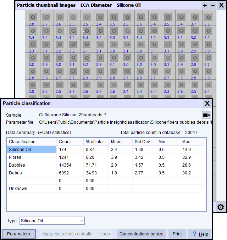Click the video camera icon beside Sample

click(206, 115)
